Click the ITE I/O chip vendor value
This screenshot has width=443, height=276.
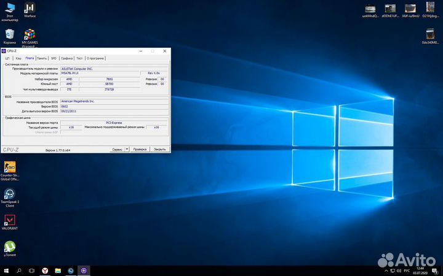(x=69, y=90)
